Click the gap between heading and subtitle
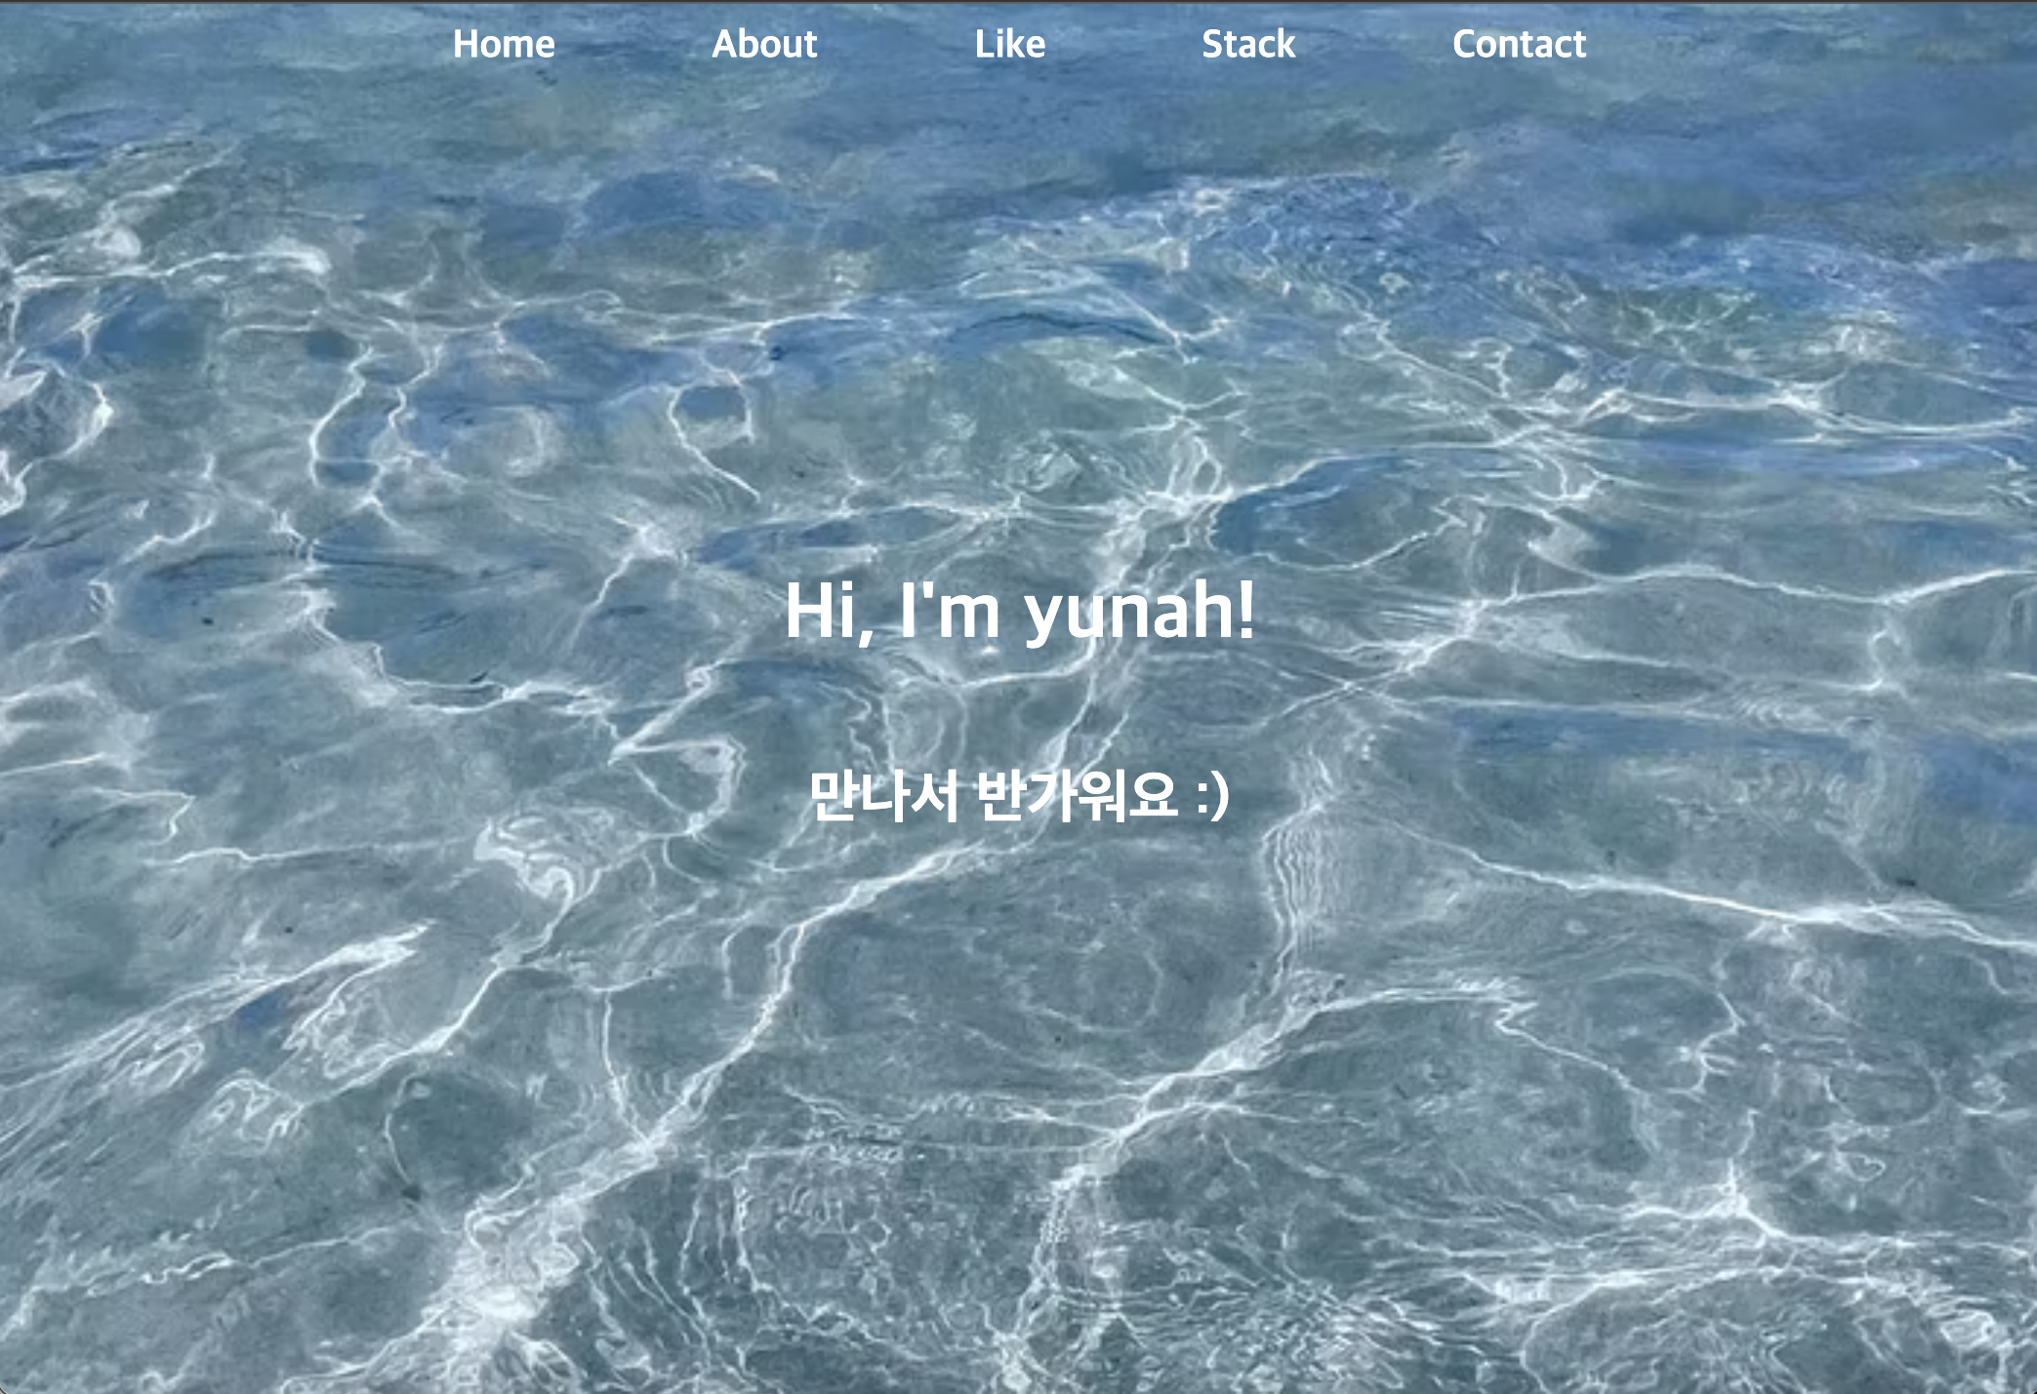The height and width of the screenshot is (1394, 2037). pos(1019,707)
